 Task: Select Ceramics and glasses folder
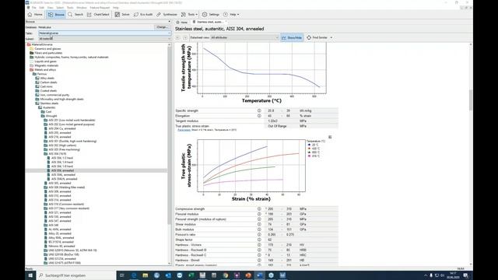(x=47, y=49)
